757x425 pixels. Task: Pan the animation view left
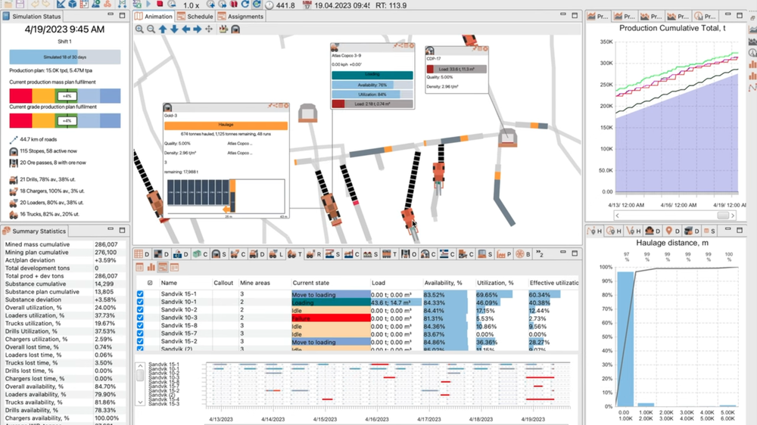coord(186,29)
